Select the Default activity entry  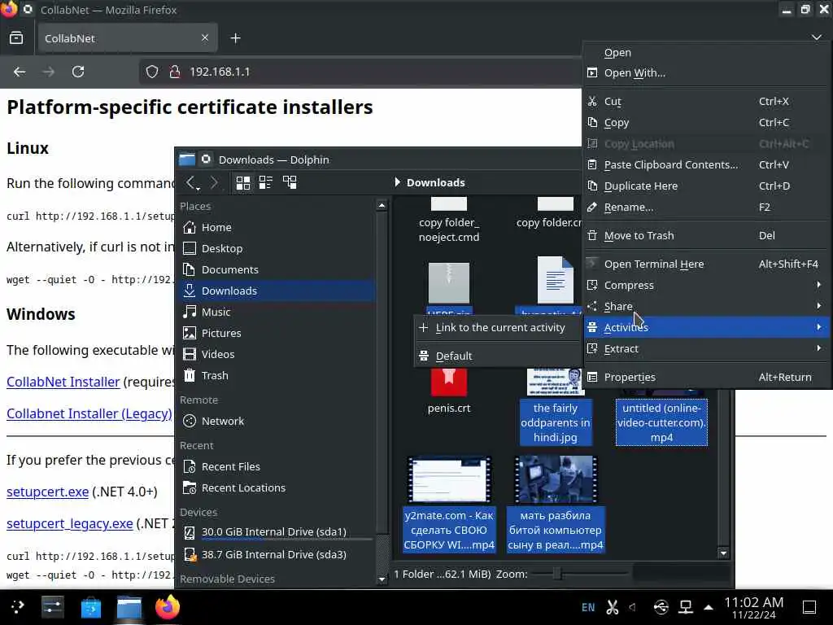[x=499, y=356]
